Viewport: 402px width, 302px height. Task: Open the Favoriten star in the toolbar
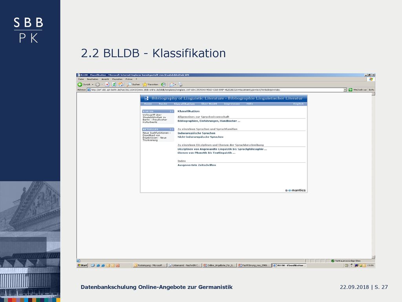[150, 85]
